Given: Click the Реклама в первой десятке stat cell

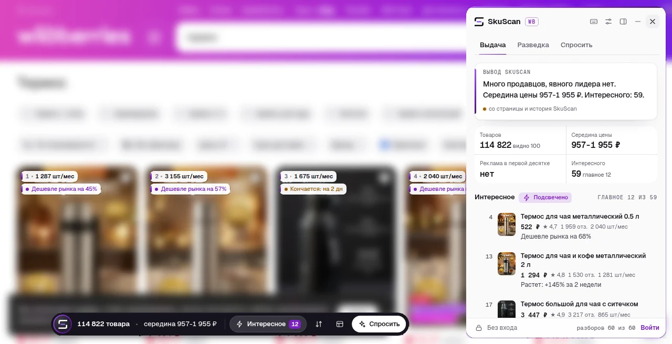Looking at the screenshot, I should [520, 169].
